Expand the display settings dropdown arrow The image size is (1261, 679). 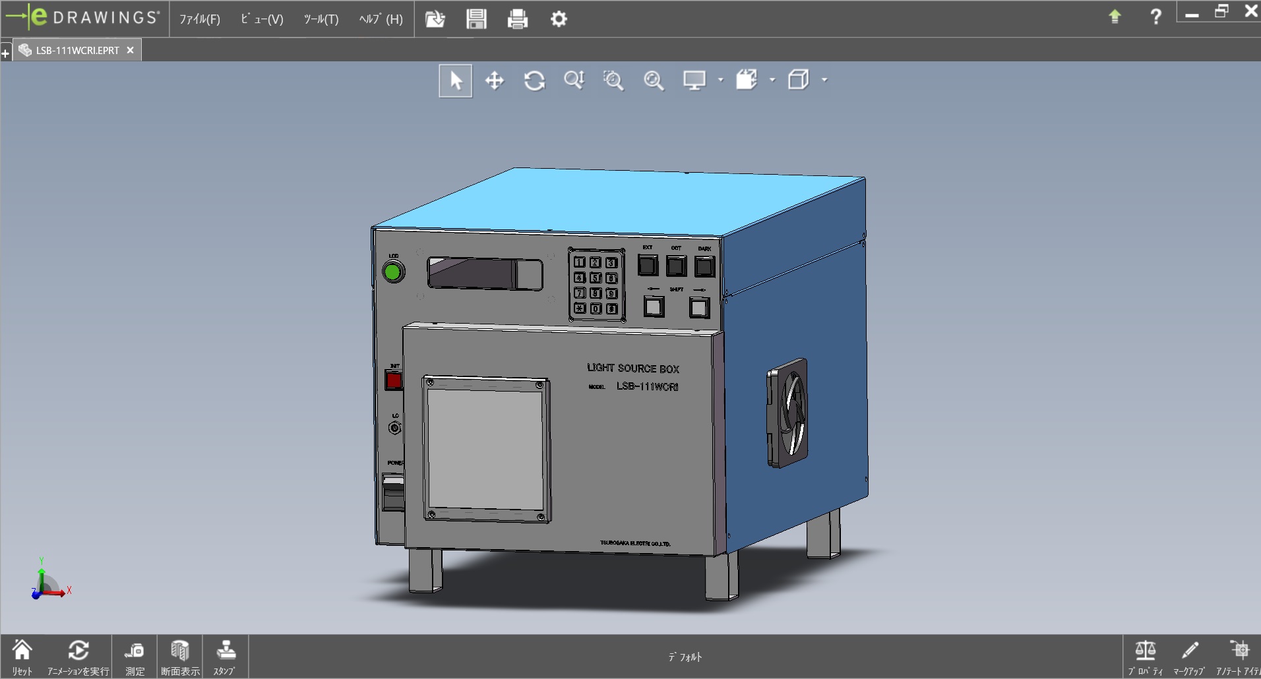(720, 80)
